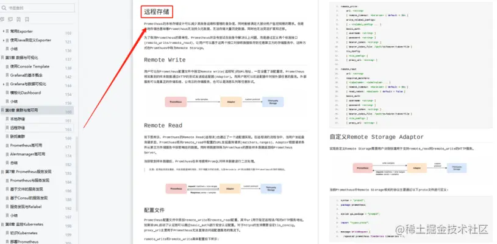Click bookmark icon beside 模板化Dashboard
This screenshot has height=244, width=497.
point(7,92)
